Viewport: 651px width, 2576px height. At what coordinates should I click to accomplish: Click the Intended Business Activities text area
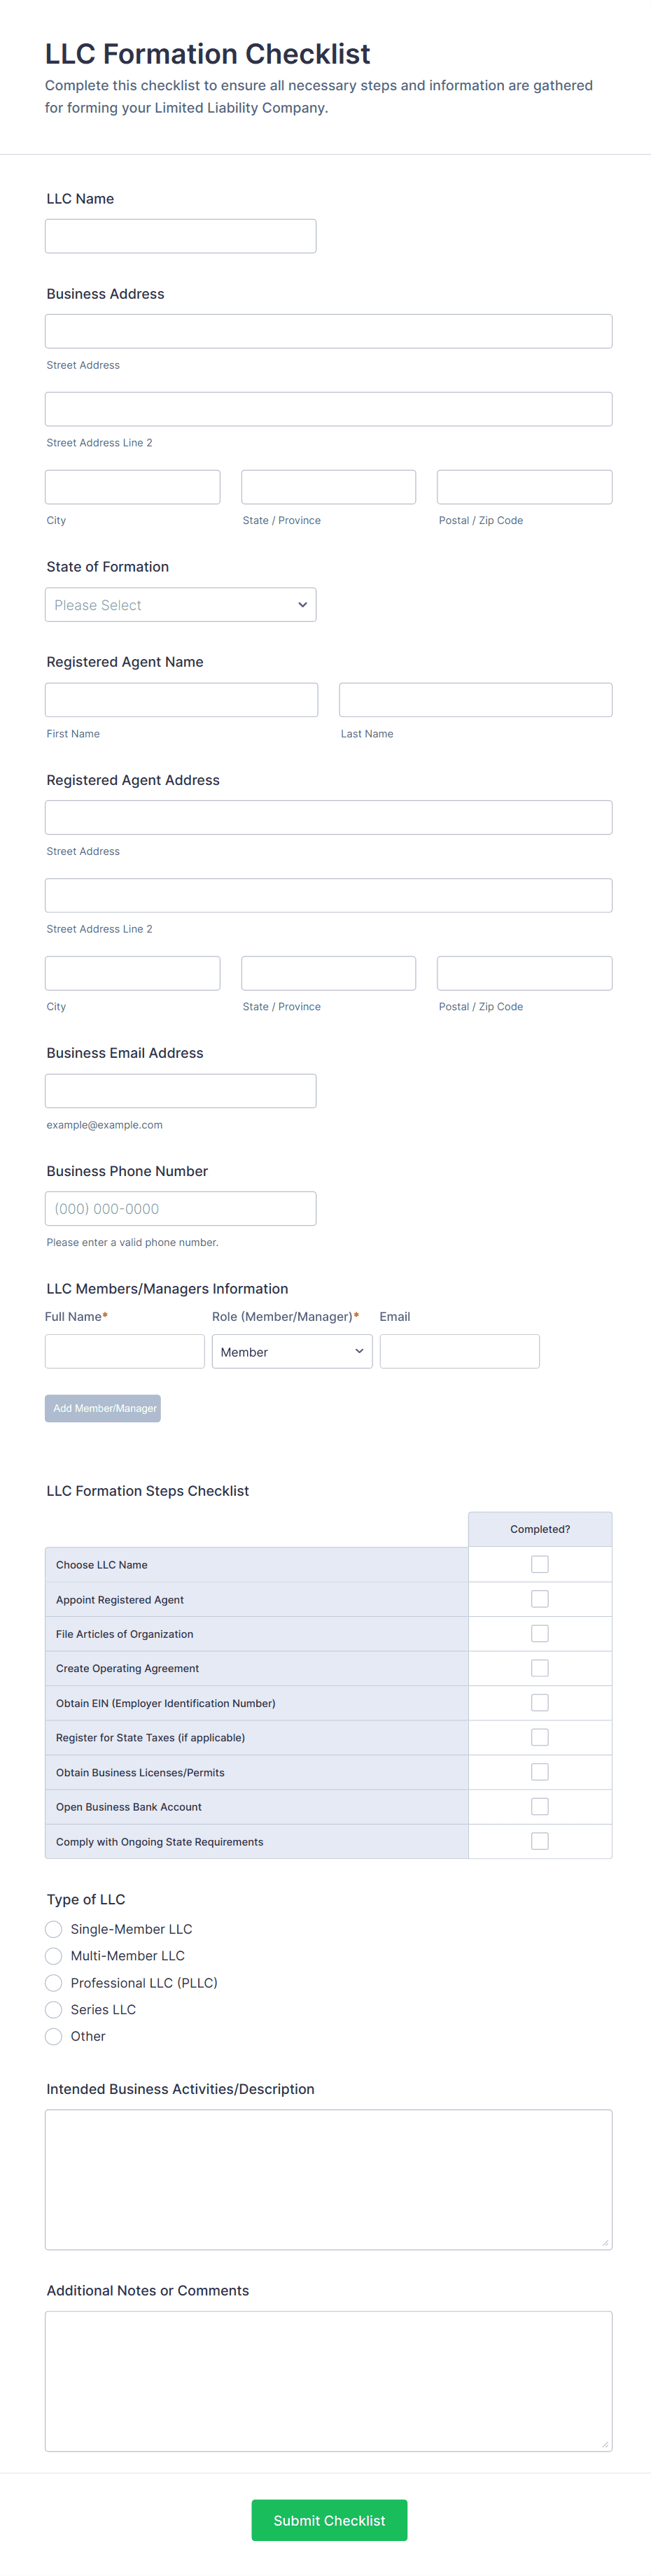point(328,2179)
